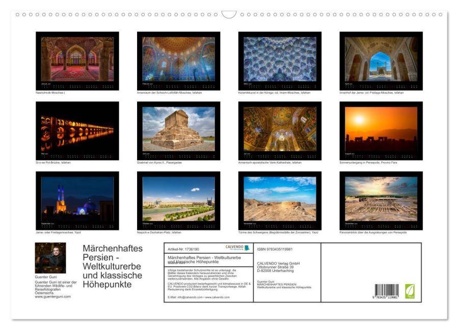Select the Scheich-Lotfollah-Moschee interior image
Screen dimensions: 458x330
click(178, 61)
